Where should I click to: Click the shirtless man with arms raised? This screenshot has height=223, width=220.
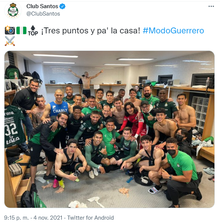coord(86,82)
